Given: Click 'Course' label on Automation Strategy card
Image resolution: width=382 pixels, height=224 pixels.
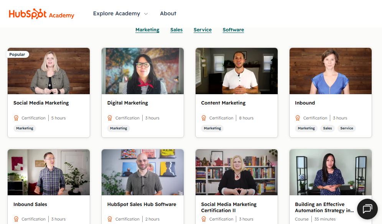Looking at the screenshot, I should [301, 219].
